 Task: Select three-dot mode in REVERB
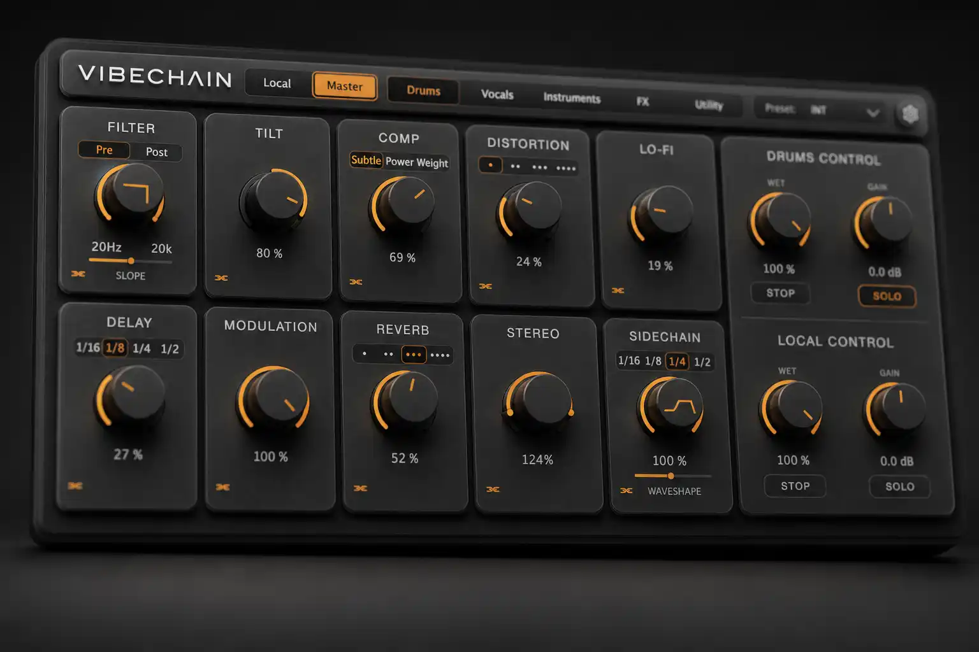click(x=414, y=355)
